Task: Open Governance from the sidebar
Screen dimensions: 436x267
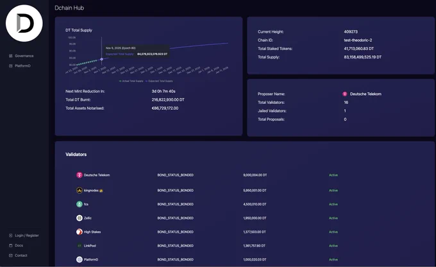Action: (24, 56)
